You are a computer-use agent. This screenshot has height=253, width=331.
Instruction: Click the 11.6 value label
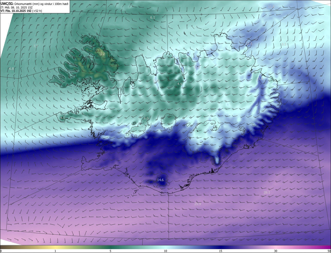coord(271,6)
